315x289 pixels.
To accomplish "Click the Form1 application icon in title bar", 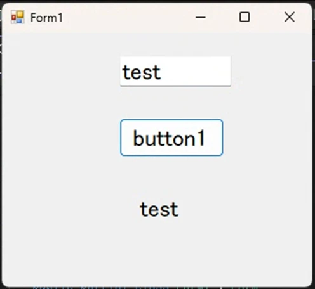I will (x=18, y=17).
